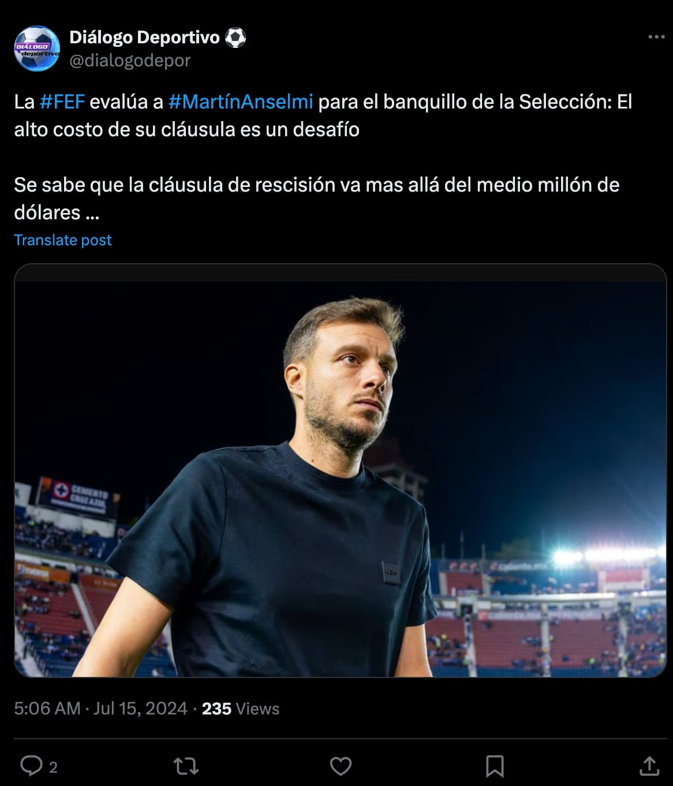Repost this post with the arrows icon
673x786 pixels.
(x=186, y=766)
